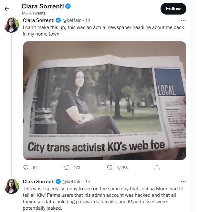
Task: Like the newspaper headline tweet
Action: coord(109,167)
